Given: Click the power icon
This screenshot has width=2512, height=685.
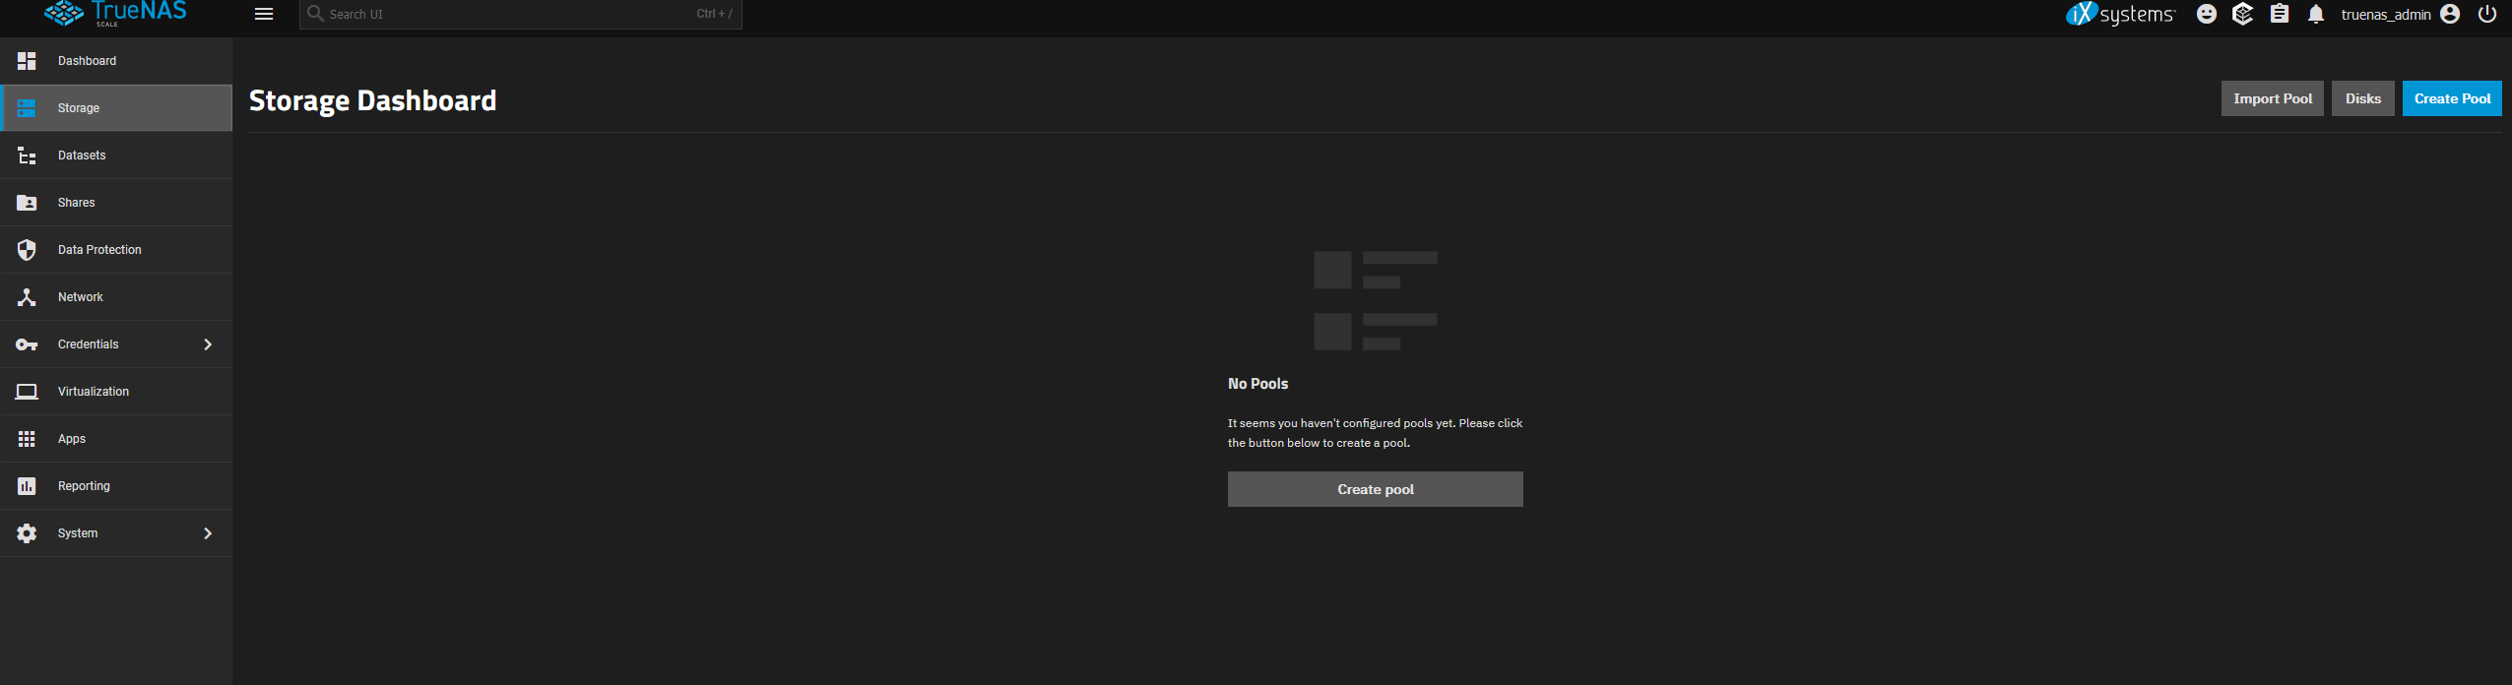Looking at the screenshot, I should [x=2488, y=14].
